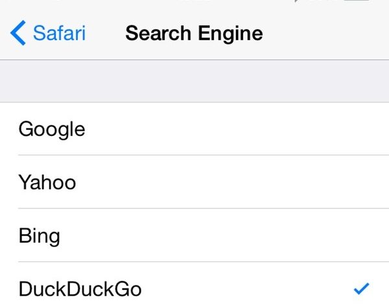Go back via the Safari label
This screenshot has height=304, width=389.
tap(60, 33)
